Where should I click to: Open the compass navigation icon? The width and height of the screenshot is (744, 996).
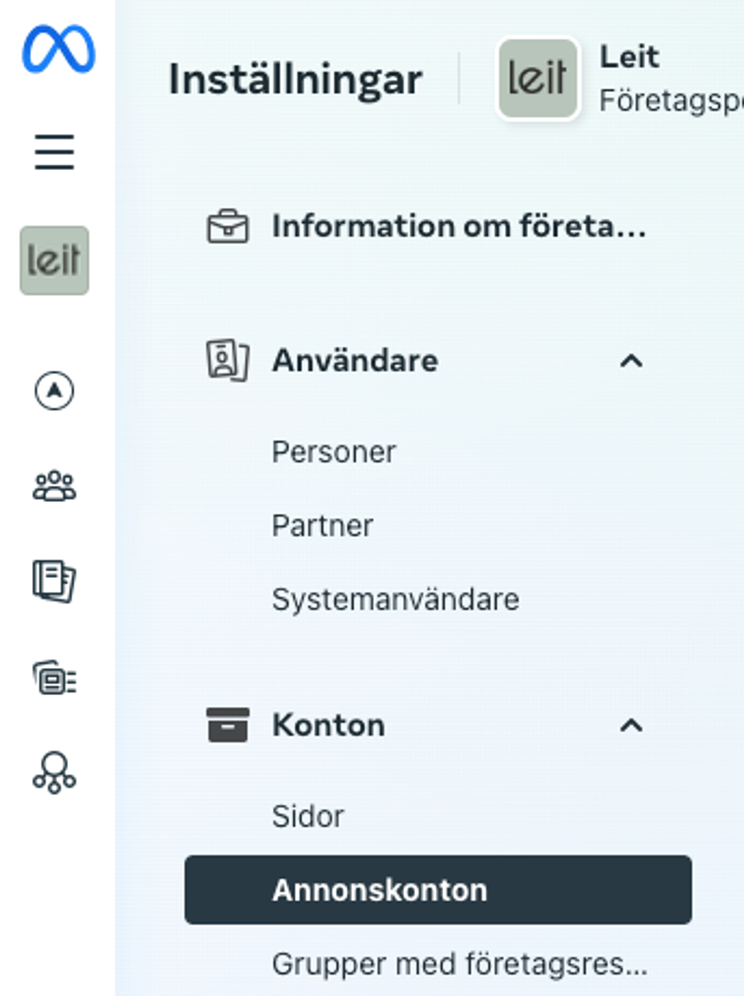54,391
